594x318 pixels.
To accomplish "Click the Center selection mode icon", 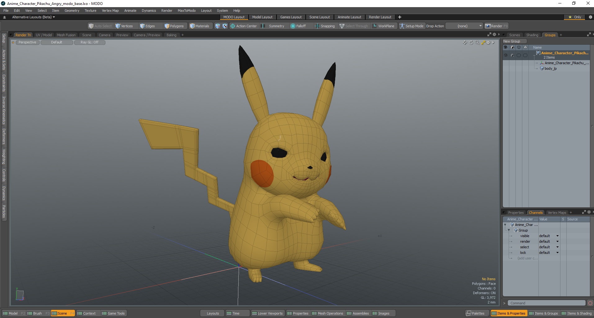I will [225, 26].
